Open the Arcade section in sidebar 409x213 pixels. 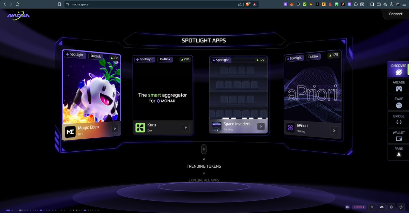click(398, 86)
